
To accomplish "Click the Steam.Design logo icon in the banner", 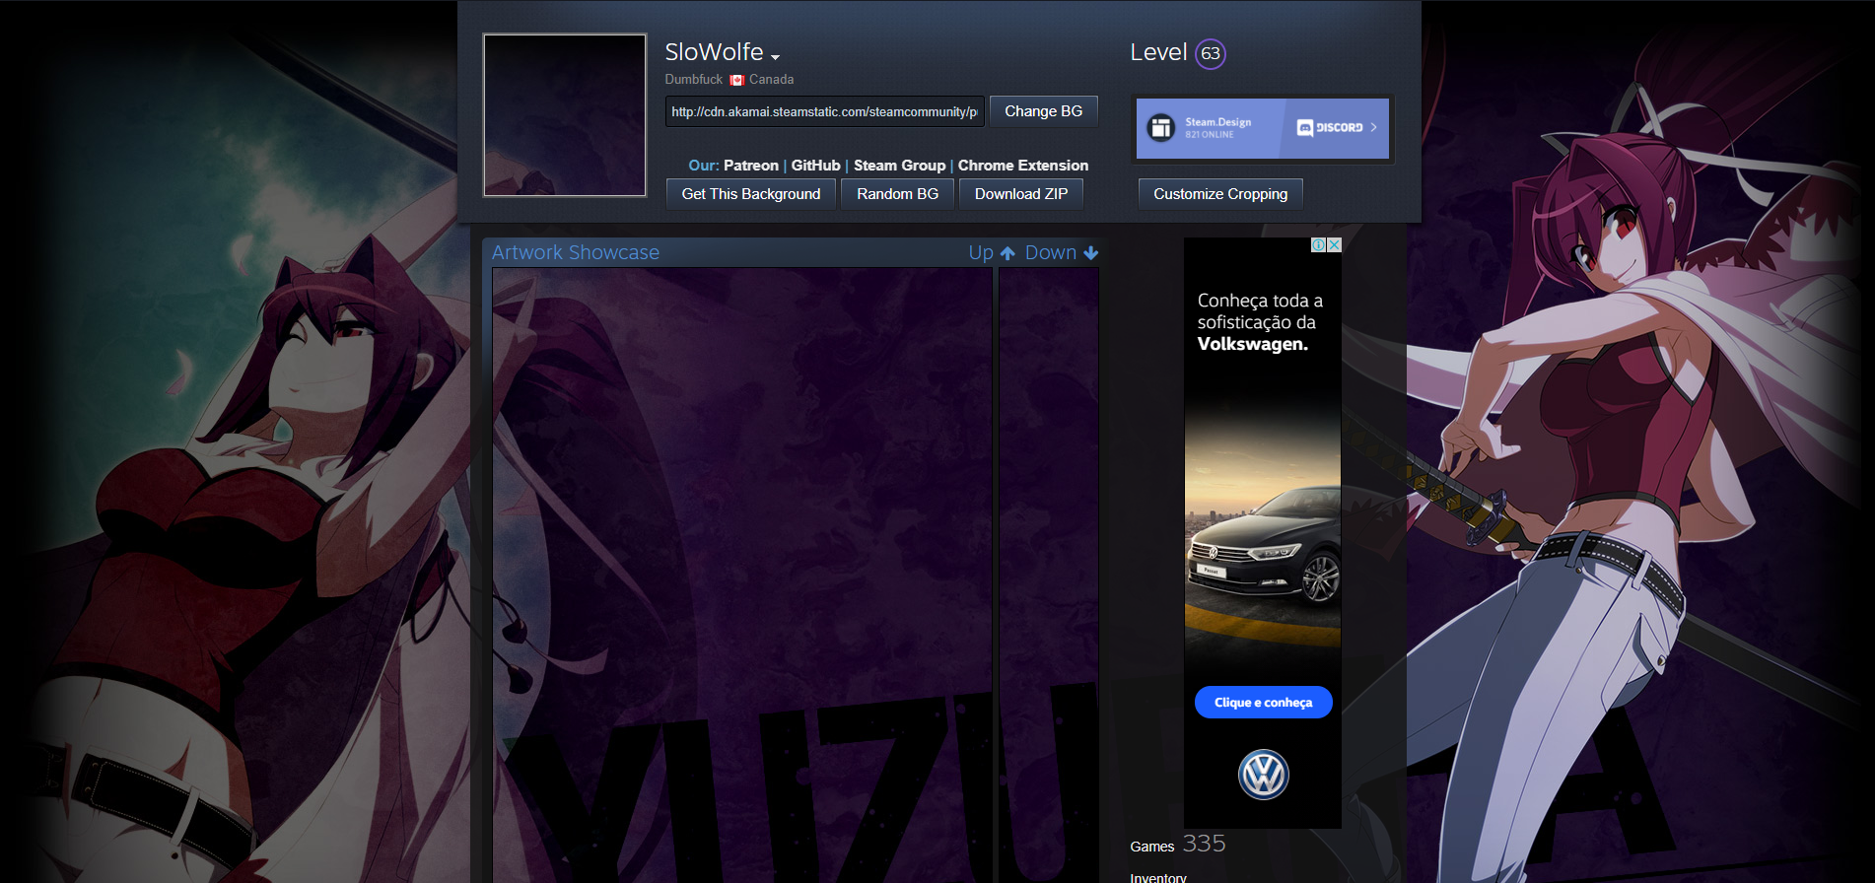I will pyautogui.click(x=1161, y=127).
